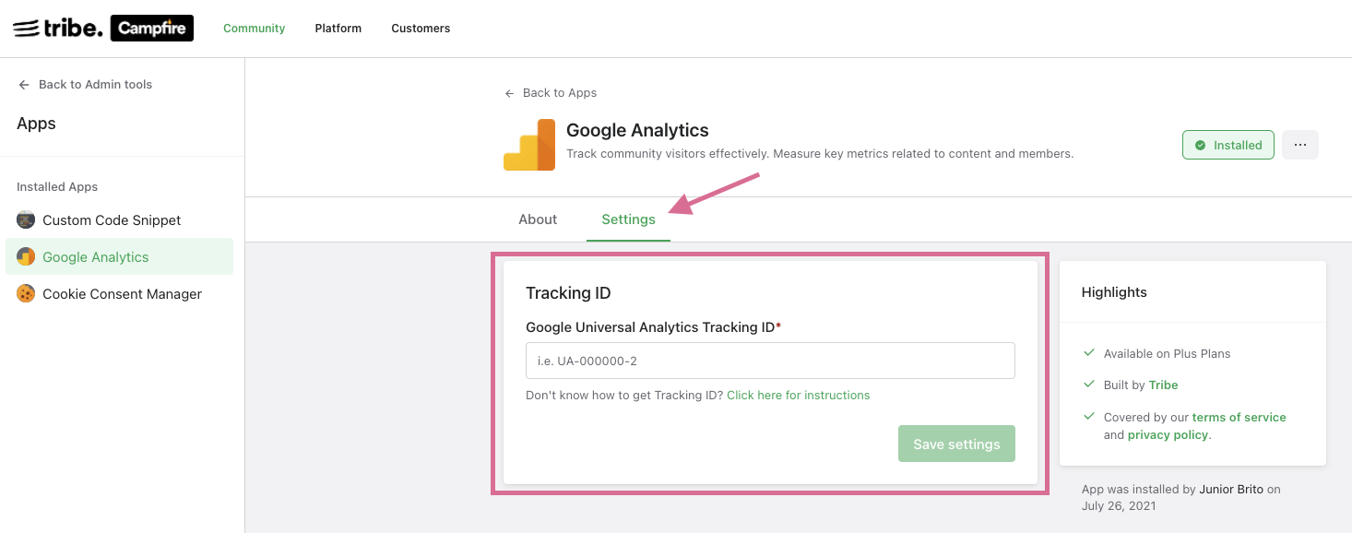Select the Settings tab
The height and width of the screenshot is (533, 1352).
(x=628, y=219)
